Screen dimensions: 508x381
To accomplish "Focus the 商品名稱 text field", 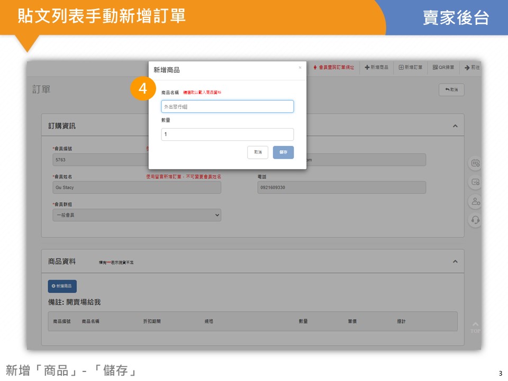I will (x=228, y=107).
